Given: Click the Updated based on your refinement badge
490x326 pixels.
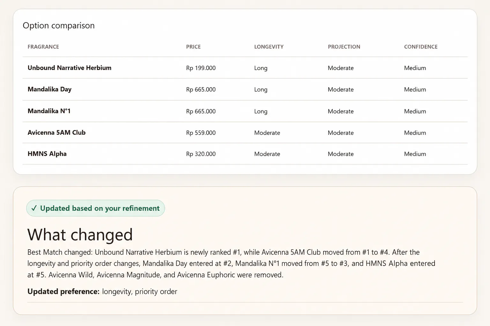Looking at the screenshot, I should pos(95,208).
